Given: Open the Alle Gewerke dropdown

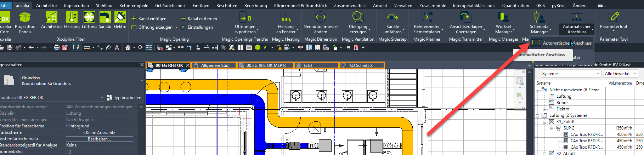Looking at the screenshot, I should tap(621, 74).
